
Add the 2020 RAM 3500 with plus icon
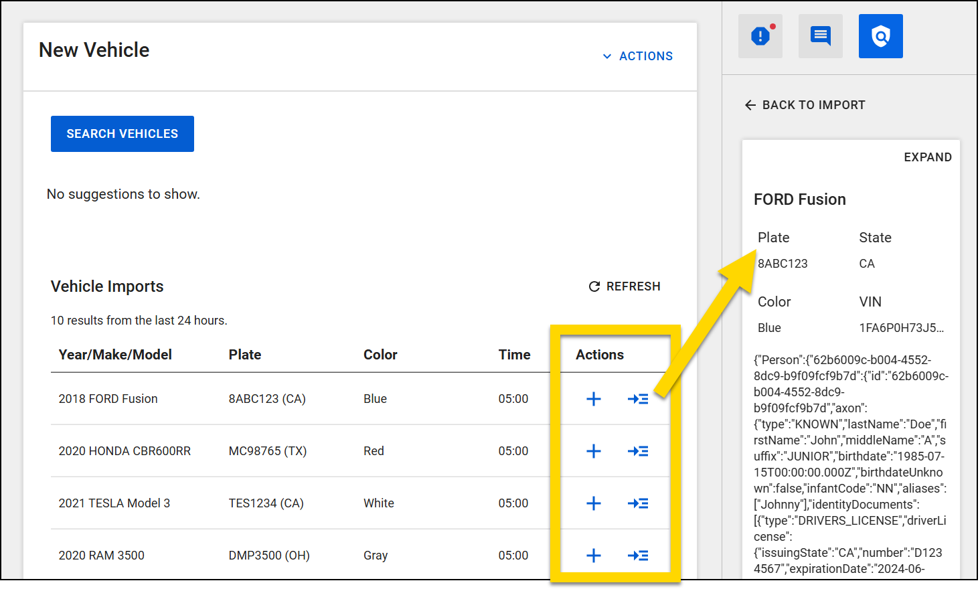[x=593, y=555]
